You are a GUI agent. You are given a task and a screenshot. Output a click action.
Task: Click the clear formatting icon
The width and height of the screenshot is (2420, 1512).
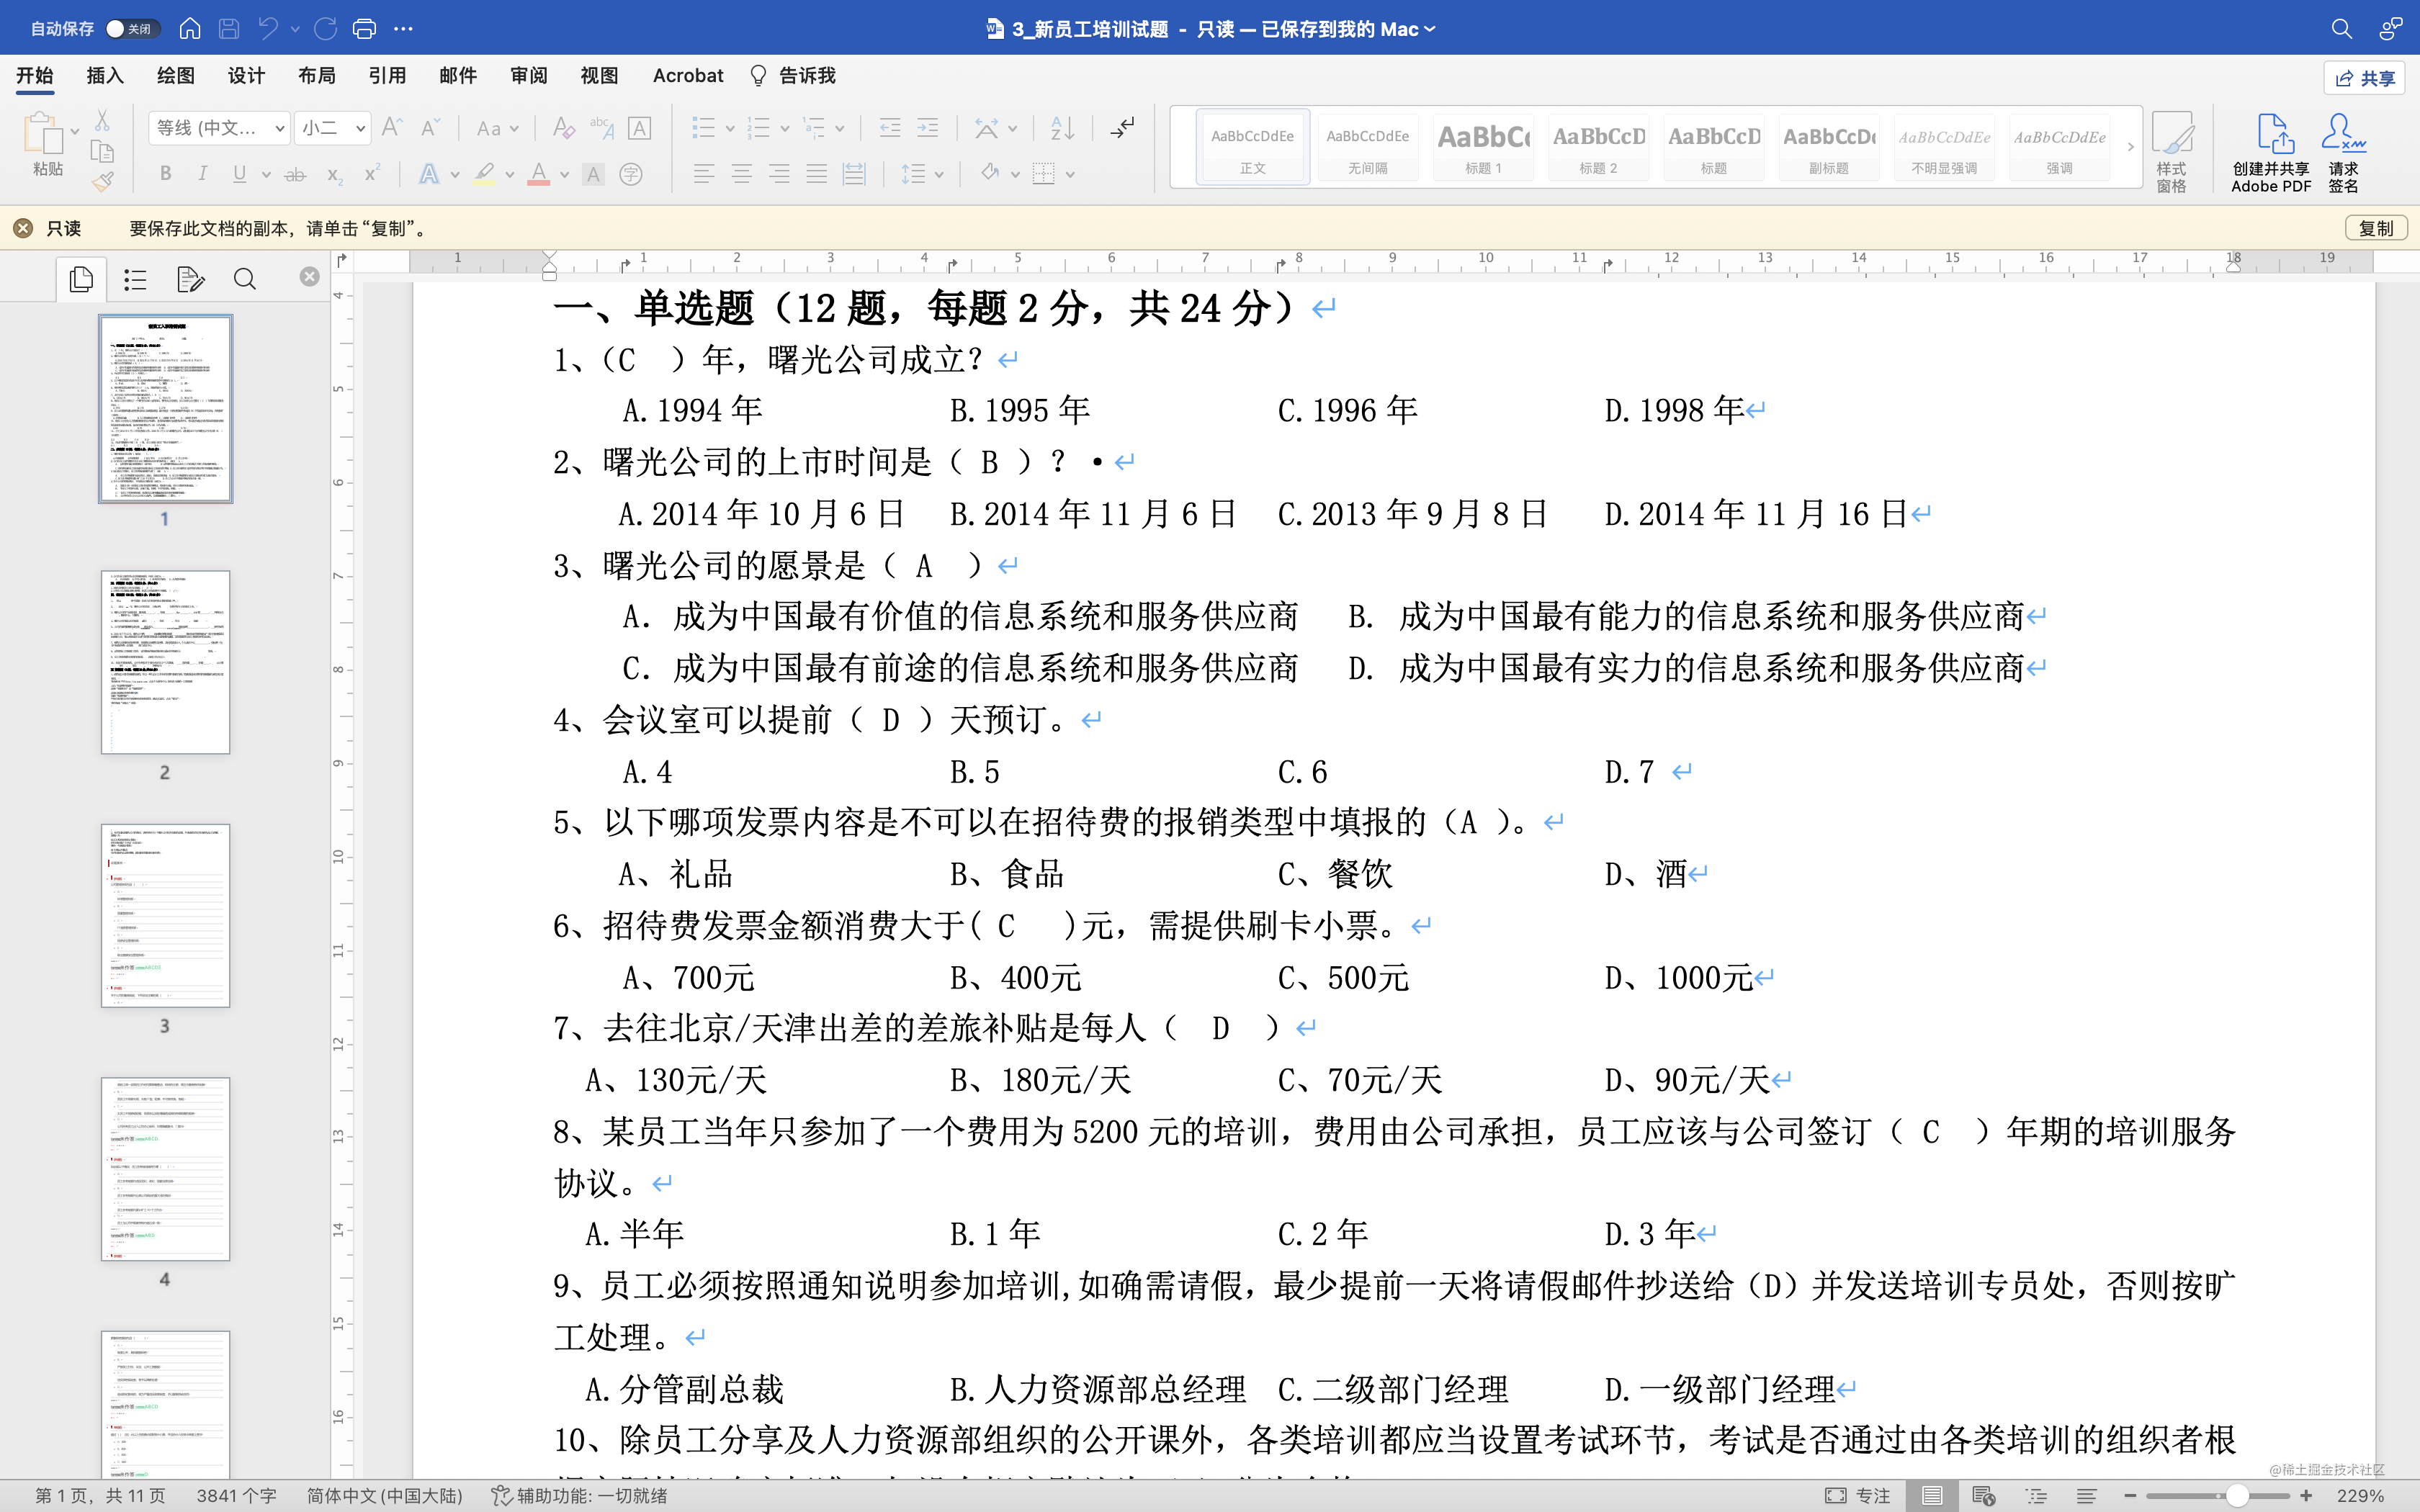[563, 128]
